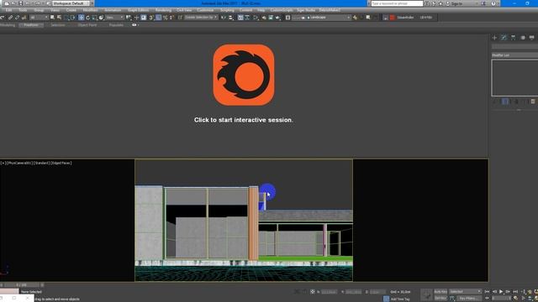Open reference coordinate system View dropdown

point(114,17)
